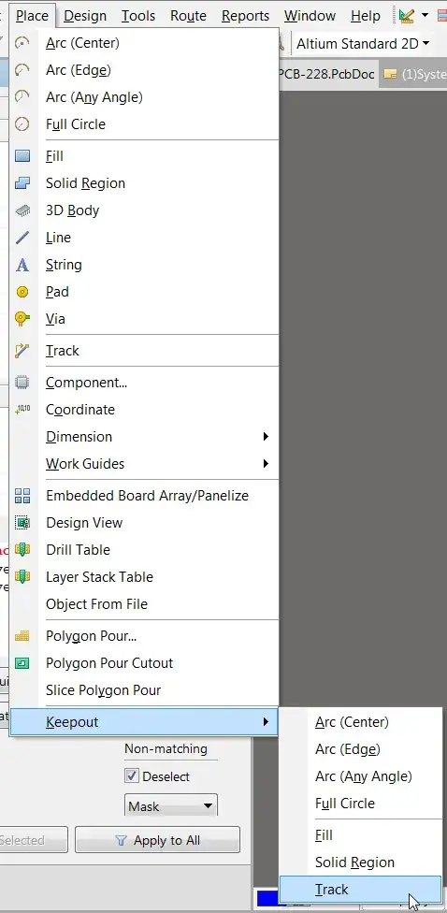Image resolution: width=447 pixels, height=913 pixels.
Task: Click the Polygon Pour Cutout icon
Action: 22,662
